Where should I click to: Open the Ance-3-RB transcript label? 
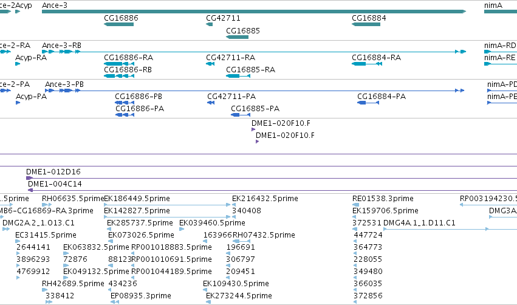click(61, 45)
